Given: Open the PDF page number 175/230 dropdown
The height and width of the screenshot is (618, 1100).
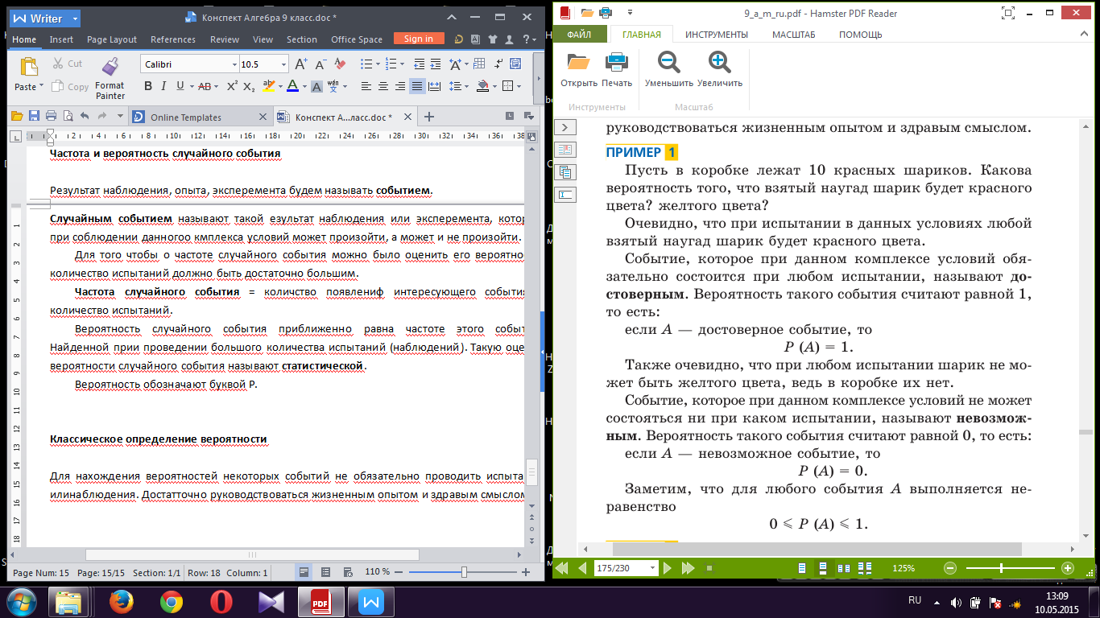Looking at the screenshot, I should 651,568.
